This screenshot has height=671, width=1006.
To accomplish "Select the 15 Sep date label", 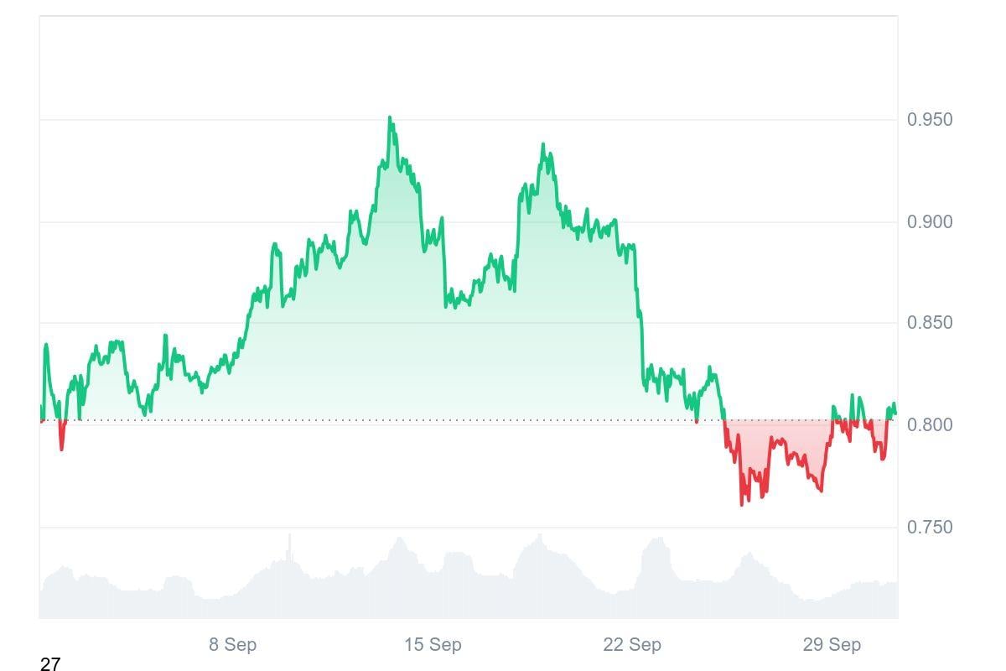I will [x=433, y=645].
